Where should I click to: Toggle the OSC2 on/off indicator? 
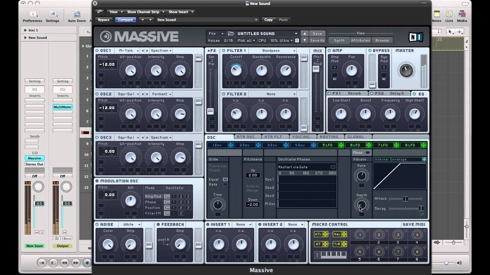(x=97, y=94)
